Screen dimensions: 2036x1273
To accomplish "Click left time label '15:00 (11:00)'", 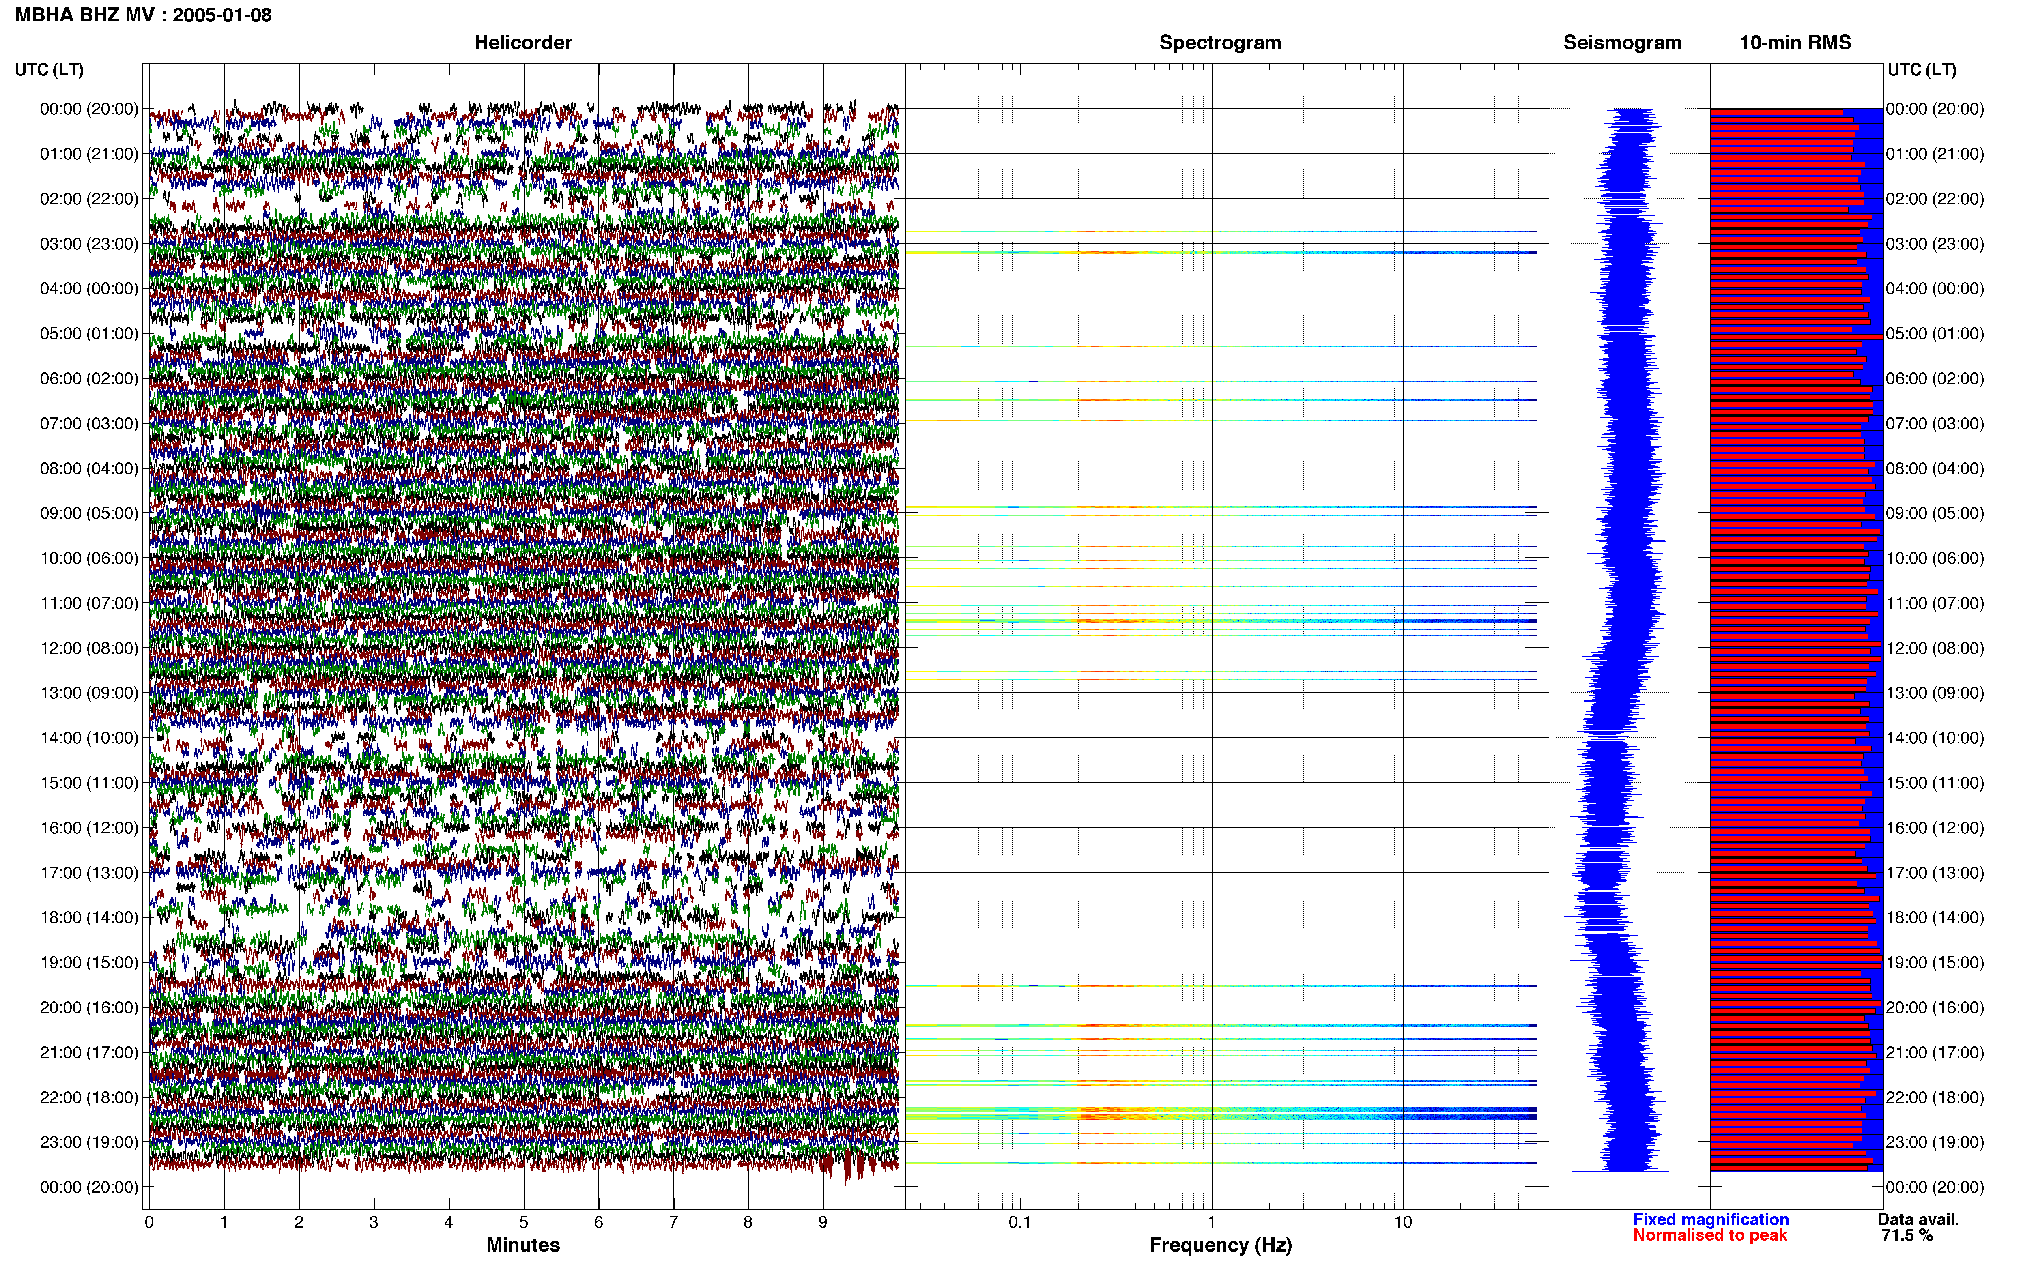I will [89, 782].
